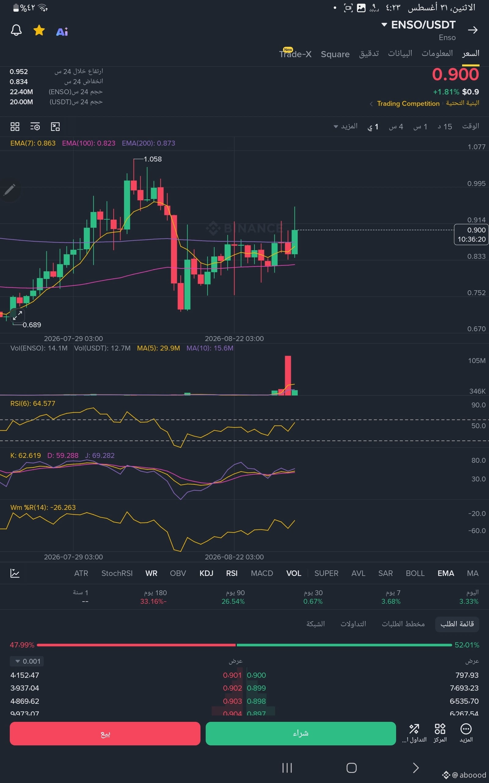Open Android recent apps button
Screen dimensions: 489x783
(287, 768)
